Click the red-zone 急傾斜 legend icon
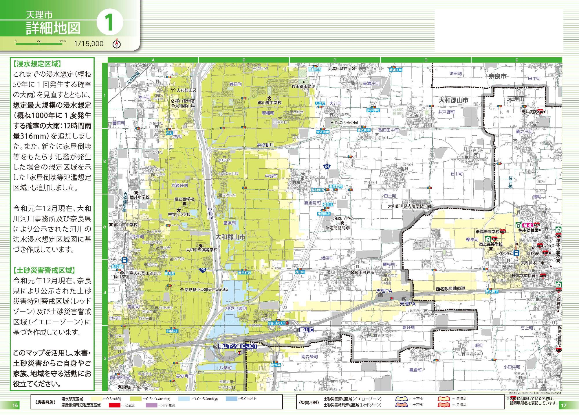Viewport: 579px width, 415px height. [x=444, y=405]
